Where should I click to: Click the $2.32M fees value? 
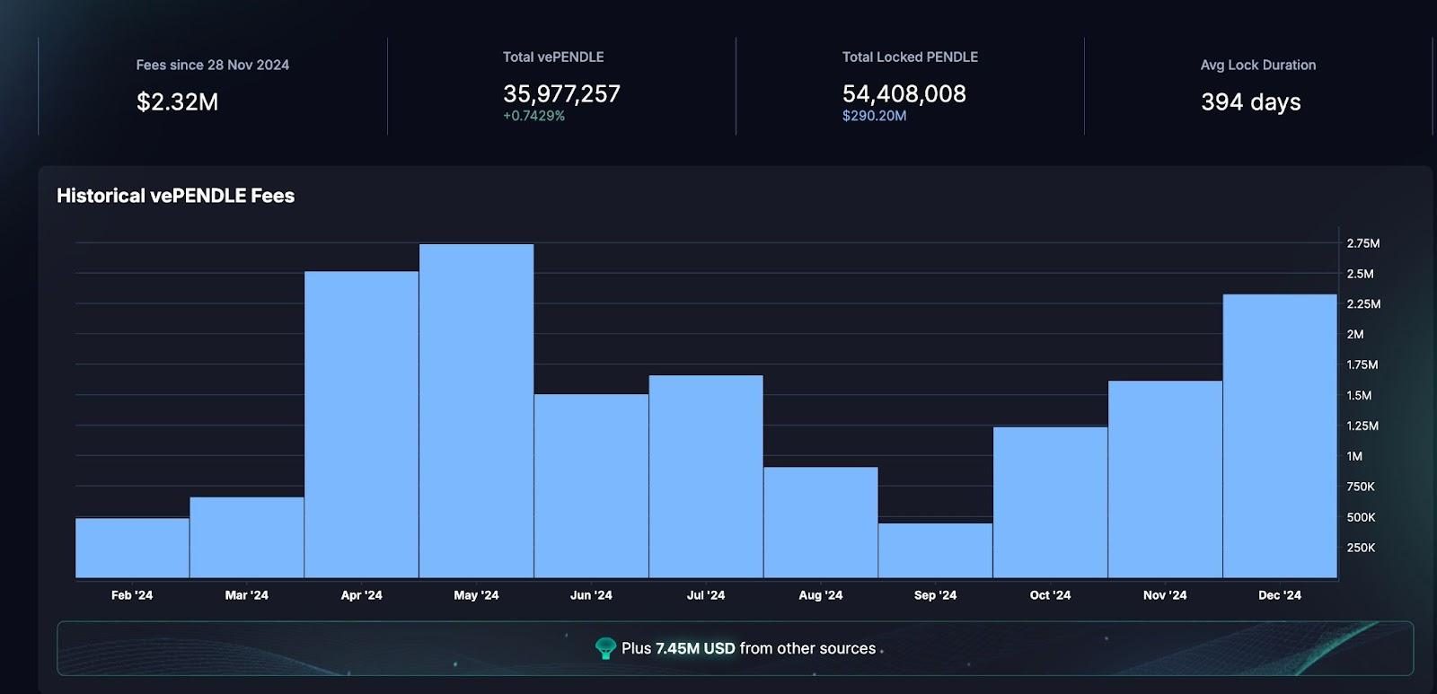(177, 102)
